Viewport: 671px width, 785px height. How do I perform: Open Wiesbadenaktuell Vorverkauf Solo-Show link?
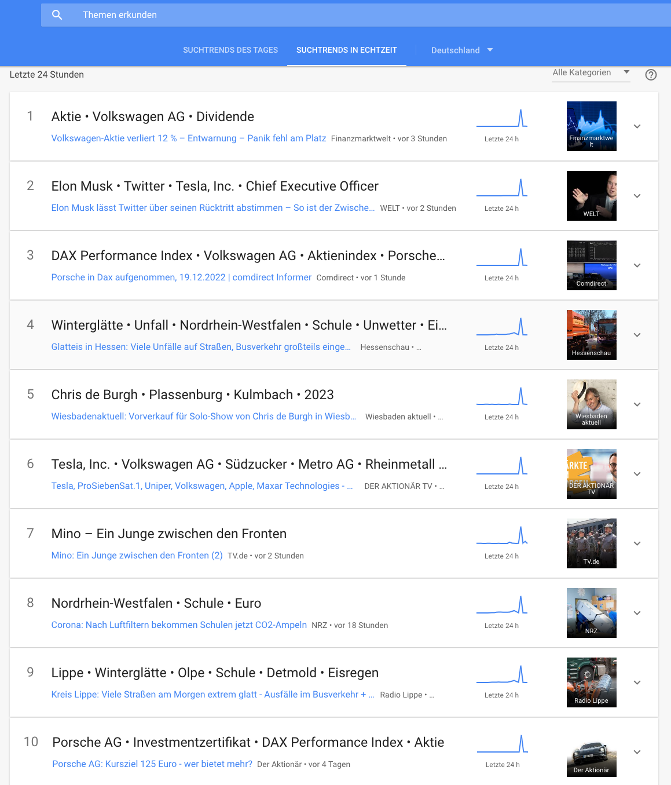[204, 416]
